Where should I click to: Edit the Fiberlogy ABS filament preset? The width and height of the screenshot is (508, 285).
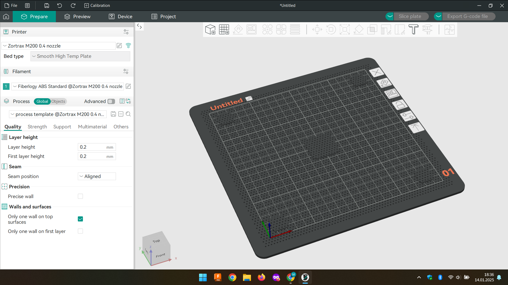coord(128,86)
